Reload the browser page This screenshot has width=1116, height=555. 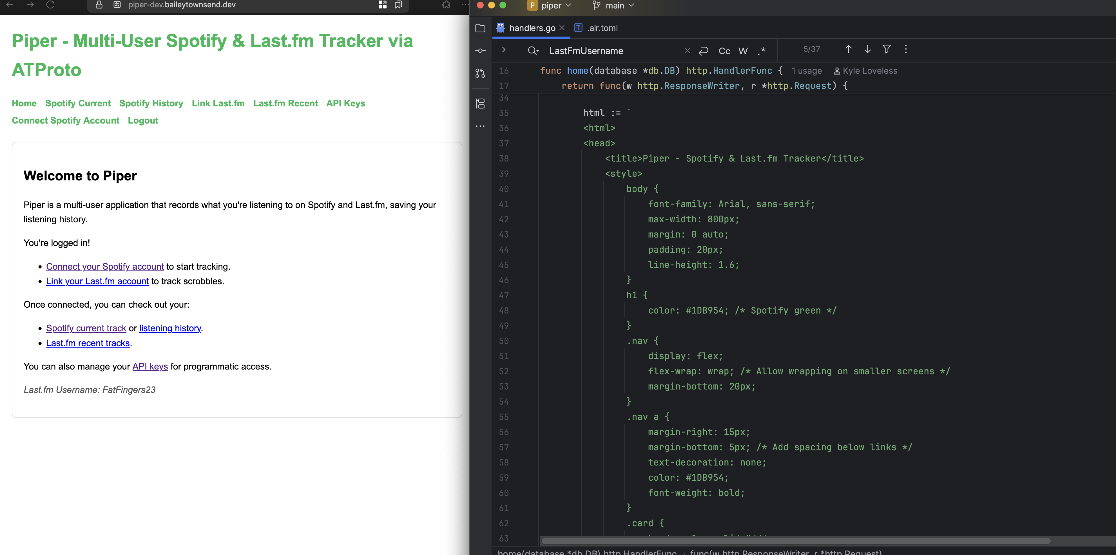(x=50, y=5)
